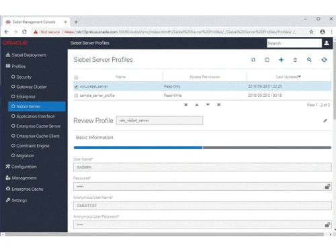Click Read-Only cell of win_siebel_server
336x252 pixels.
point(172,87)
